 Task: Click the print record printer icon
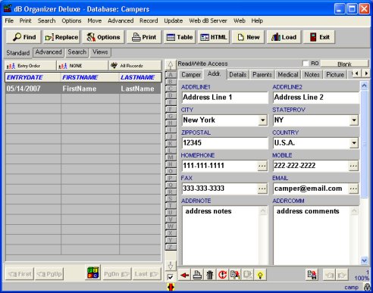(x=197, y=275)
